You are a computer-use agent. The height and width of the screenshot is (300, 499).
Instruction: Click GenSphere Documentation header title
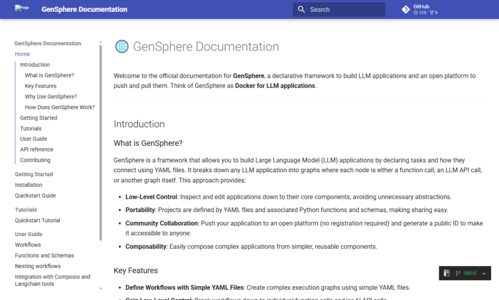(84, 10)
